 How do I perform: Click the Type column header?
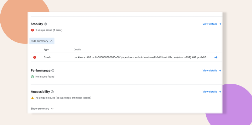click(46, 50)
